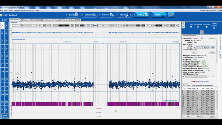
Task: Toggle the unchecked box above Inv
Action: click(x=220, y=52)
